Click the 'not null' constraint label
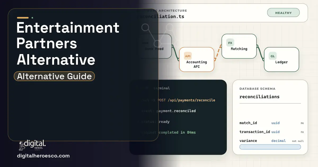Viewport: 318px width, 167px height. click(298, 141)
